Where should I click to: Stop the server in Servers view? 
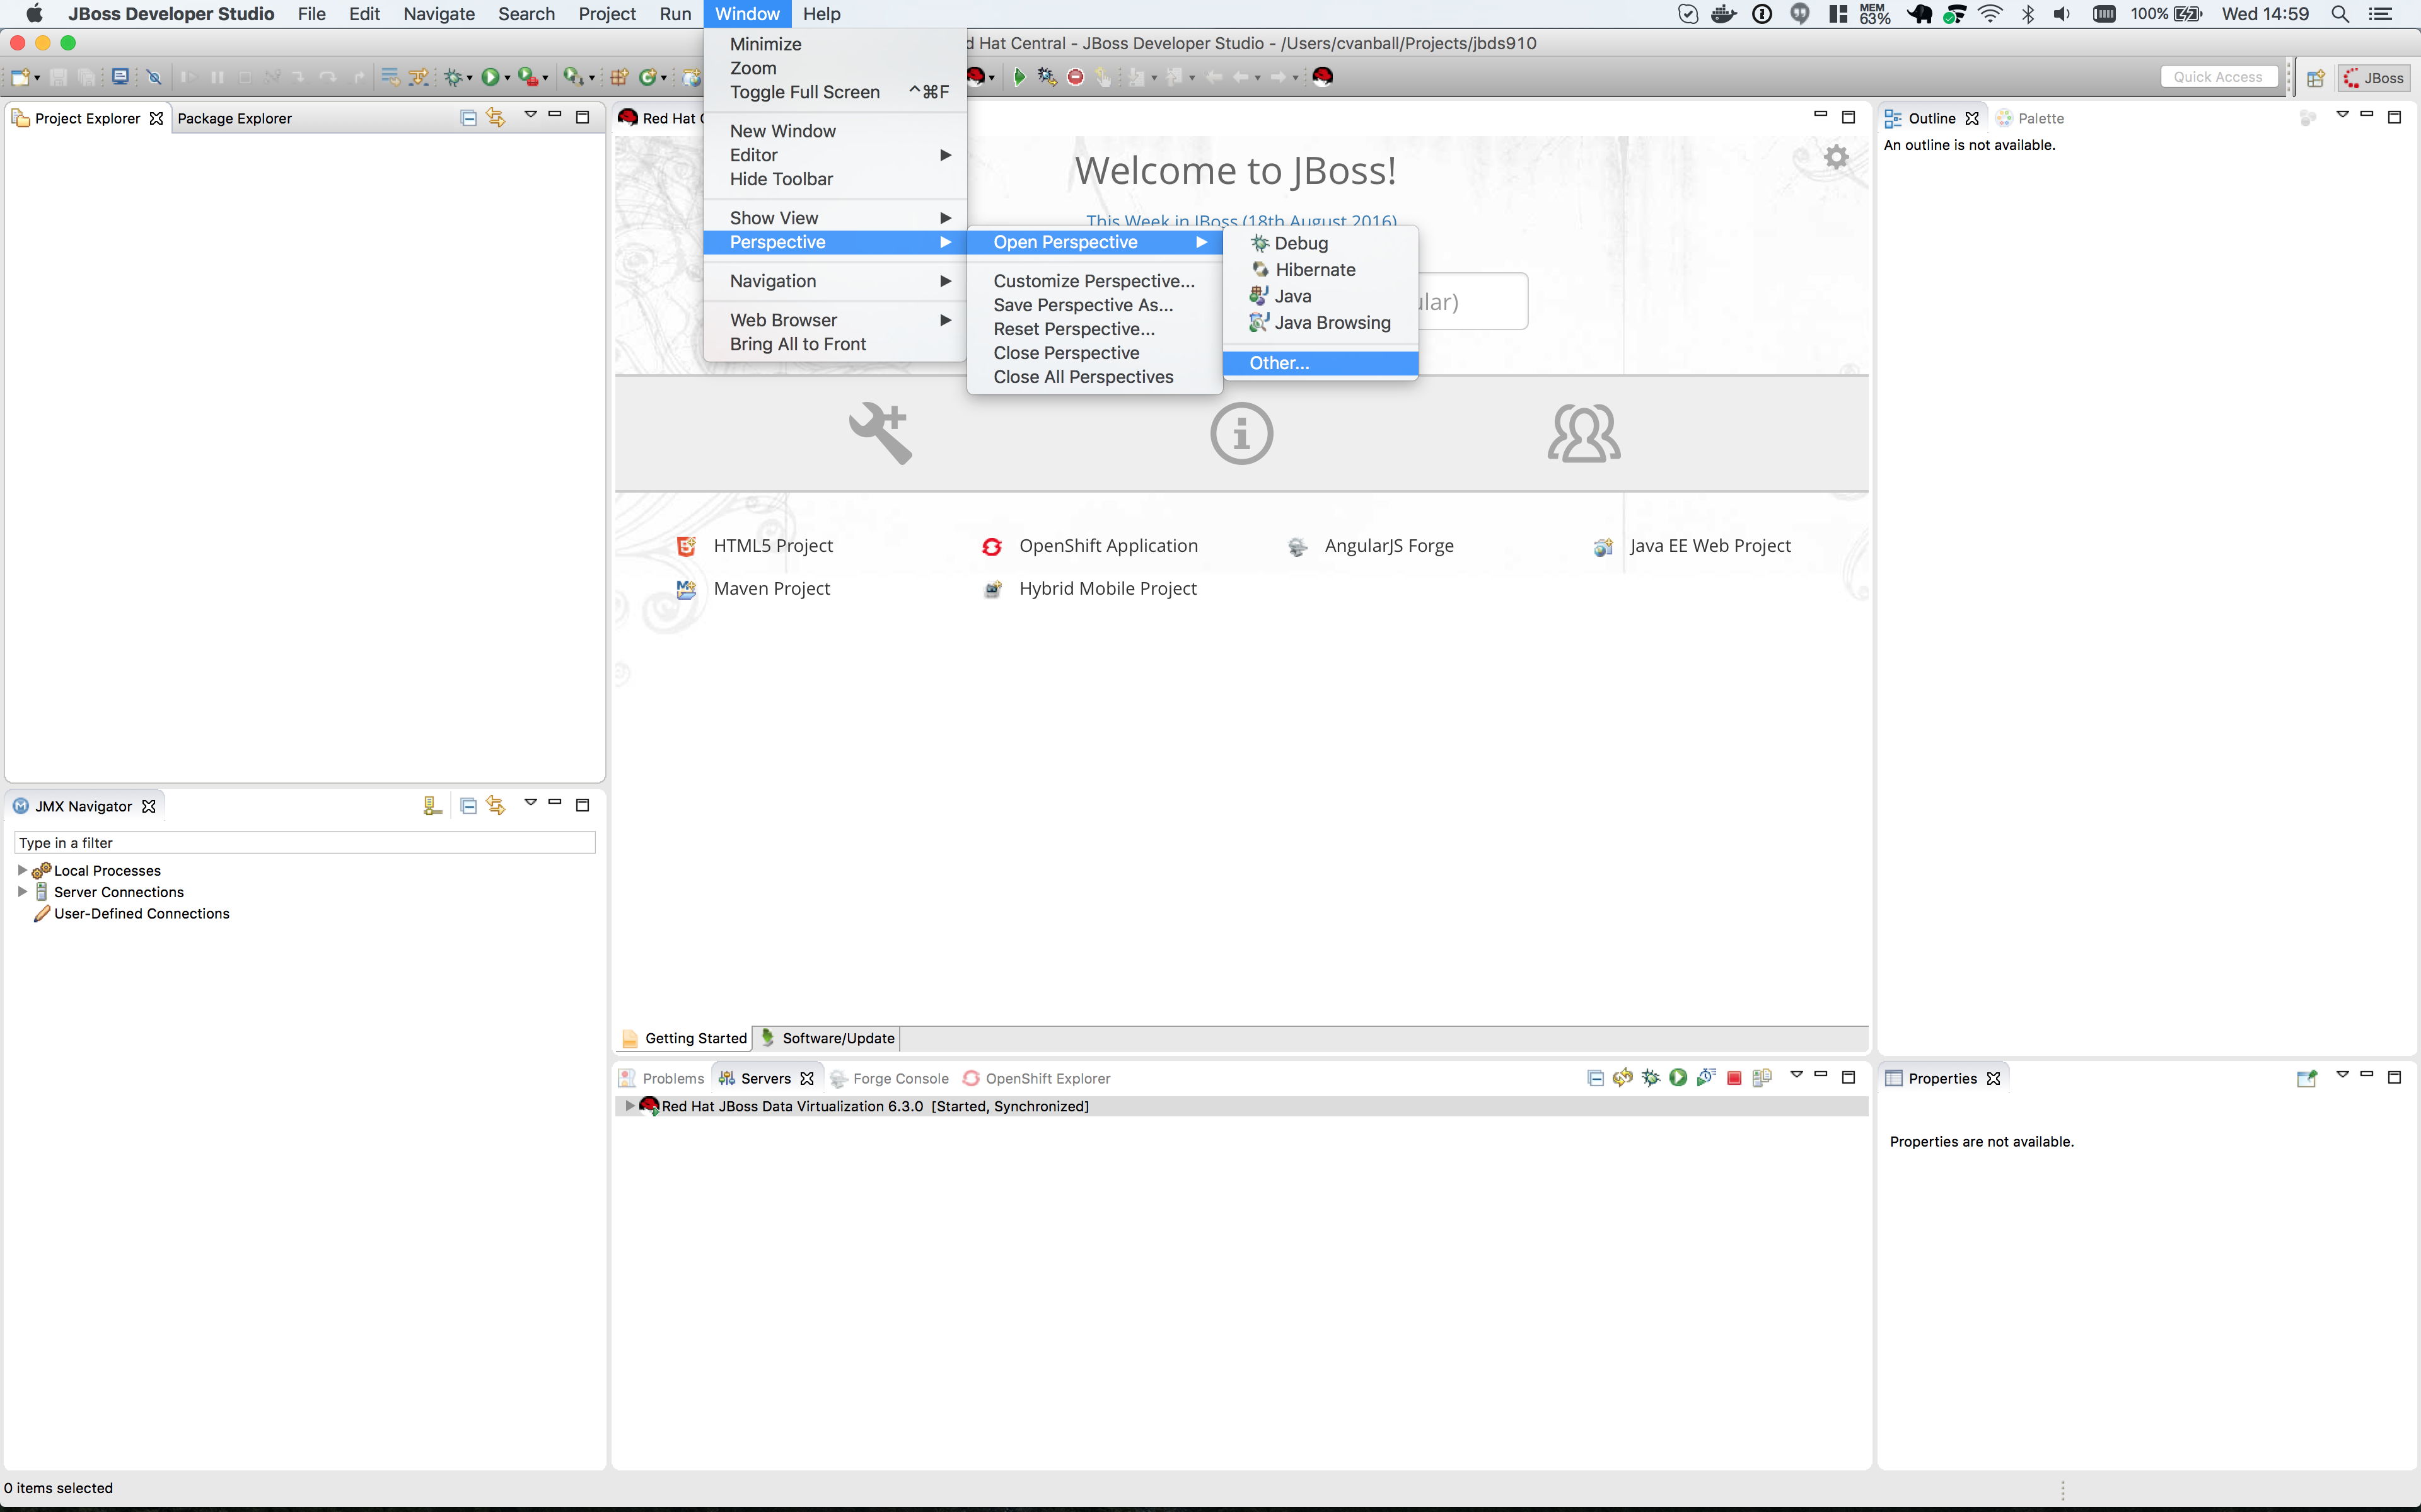[1734, 1078]
